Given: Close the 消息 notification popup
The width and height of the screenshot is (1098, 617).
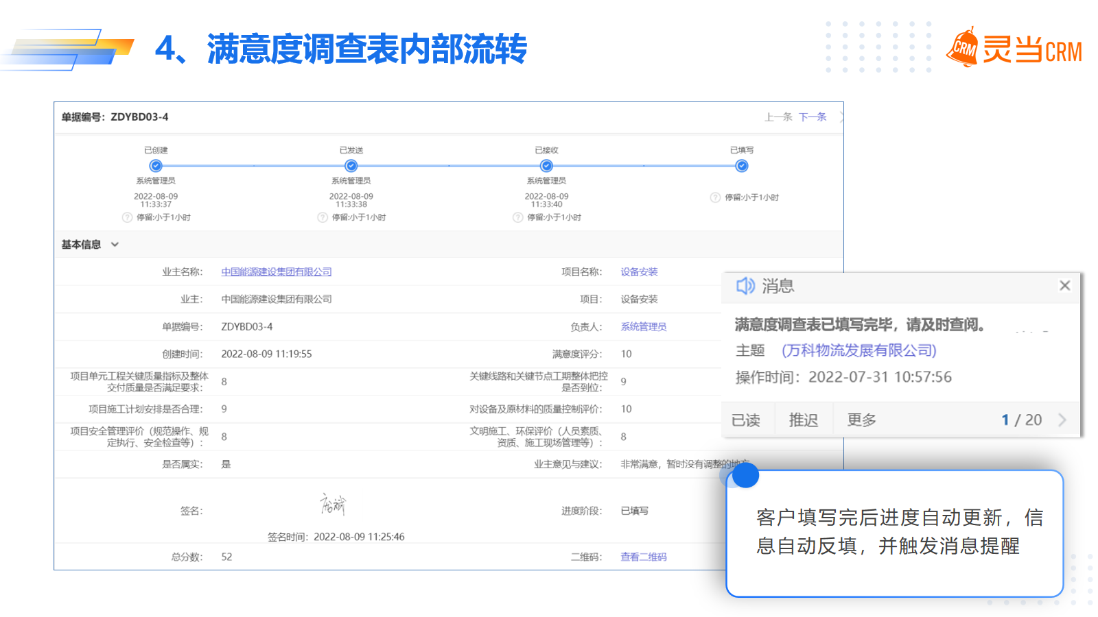Looking at the screenshot, I should click(x=1064, y=286).
